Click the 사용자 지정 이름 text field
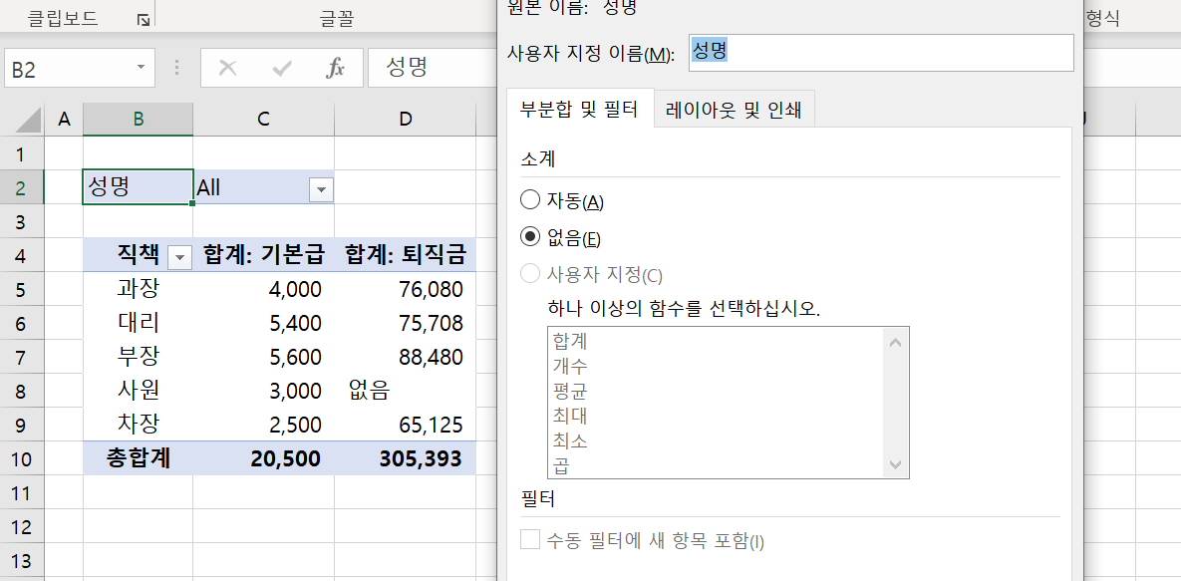Viewport: 1181px width, 581px height. pyautogui.click(x=881, y=53)
